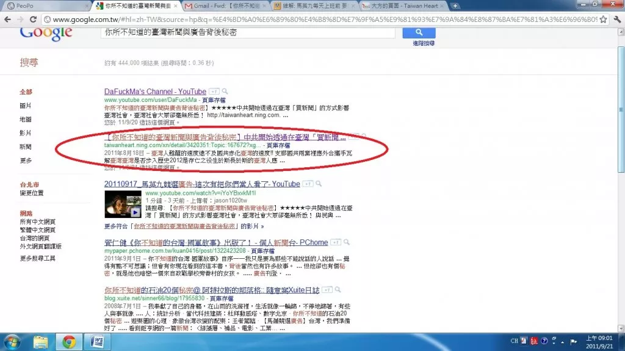
Task: Click the Google logo
Action: click(x=46, y=34)
